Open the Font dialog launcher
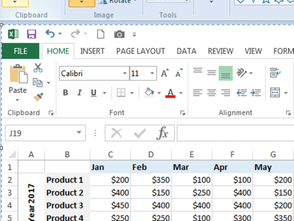294x221 pixels. (183, 113)
